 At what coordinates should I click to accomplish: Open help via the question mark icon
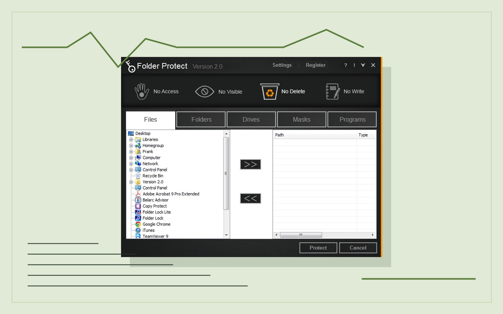[x=345, y=66]
